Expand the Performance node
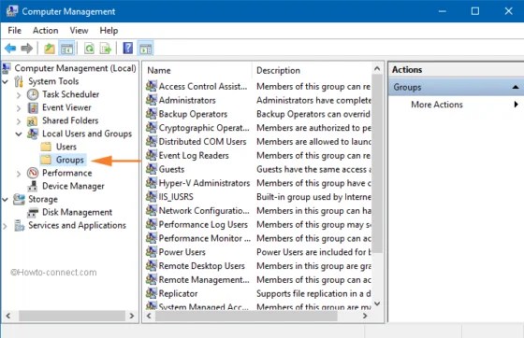Image resolution: width=524 pixels, height=338 pixels. [19, 174]
